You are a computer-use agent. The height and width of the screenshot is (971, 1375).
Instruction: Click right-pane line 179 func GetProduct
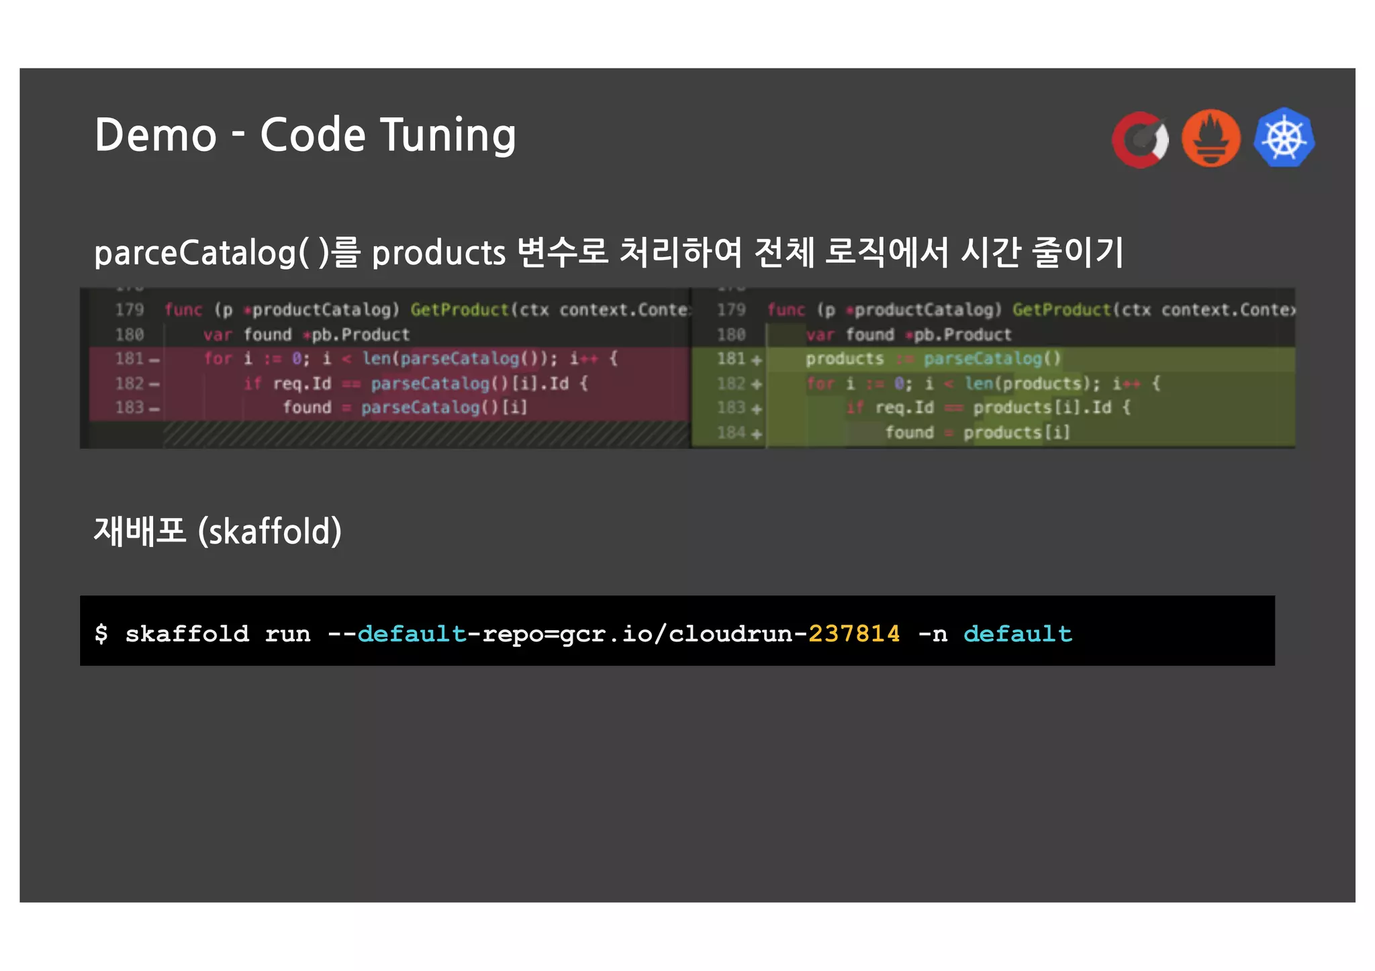pos(993,310)
